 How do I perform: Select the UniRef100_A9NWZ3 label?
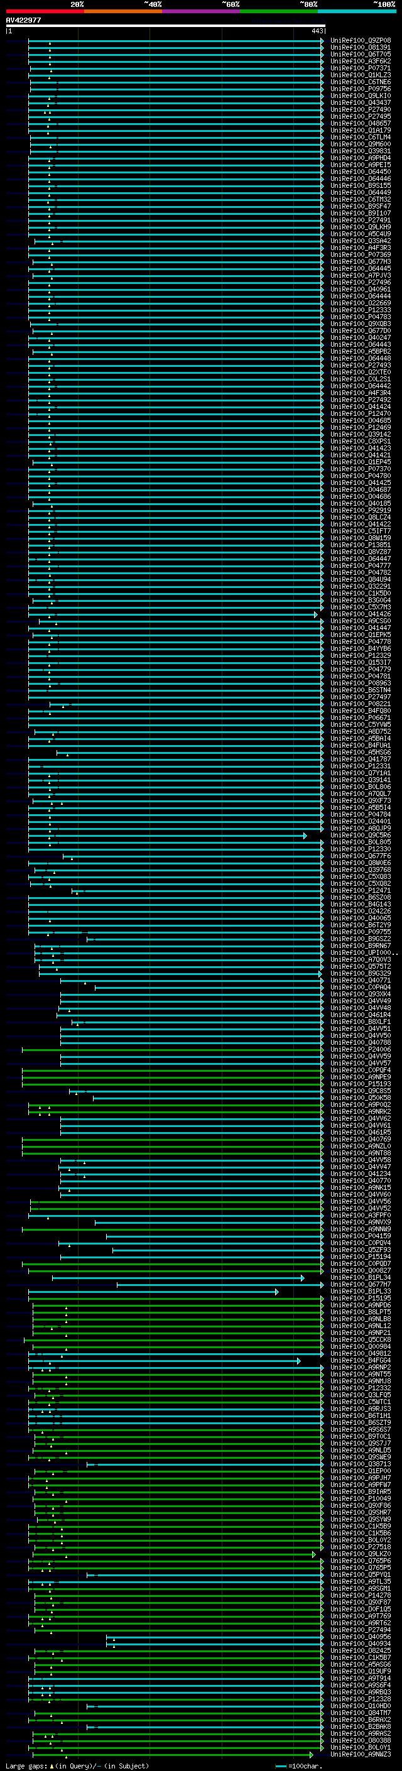361,1754
